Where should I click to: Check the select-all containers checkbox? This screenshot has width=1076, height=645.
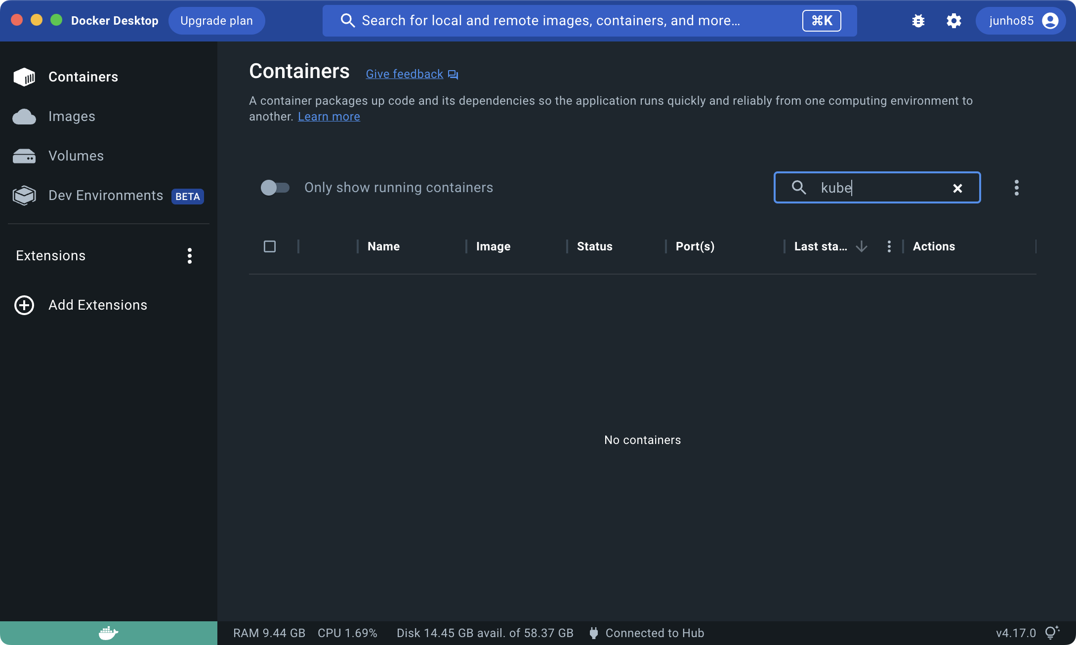(270, 246)
